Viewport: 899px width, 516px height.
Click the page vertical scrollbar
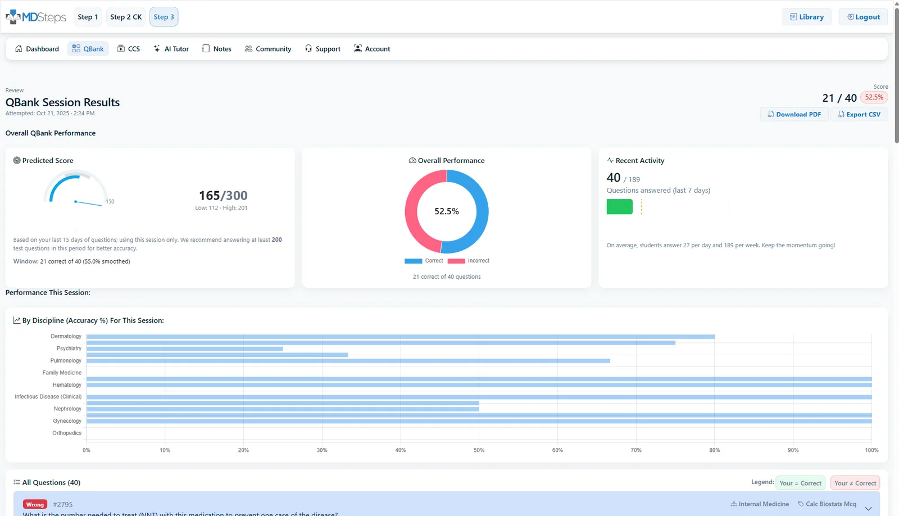point(896,73)
